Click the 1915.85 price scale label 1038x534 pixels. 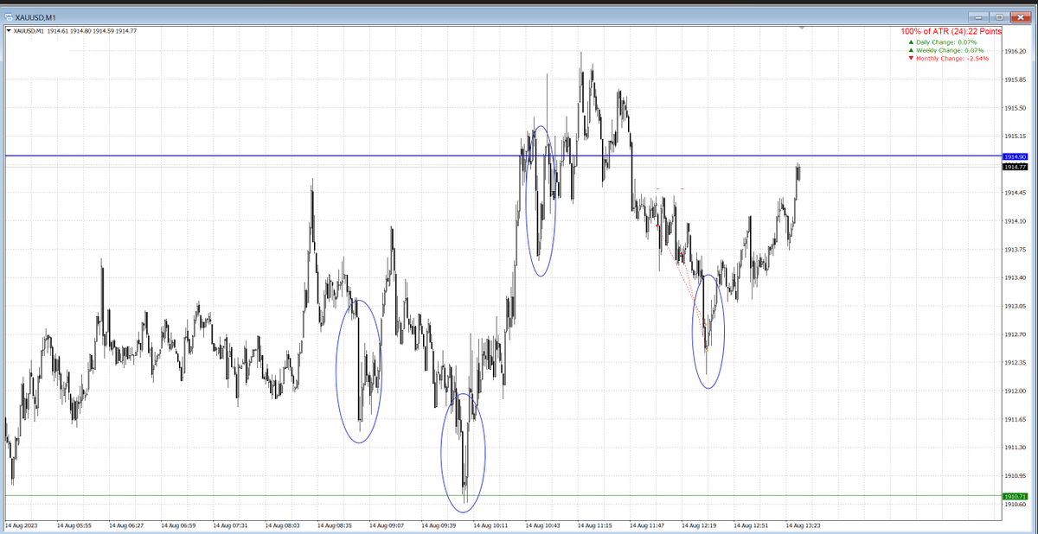1016,79
